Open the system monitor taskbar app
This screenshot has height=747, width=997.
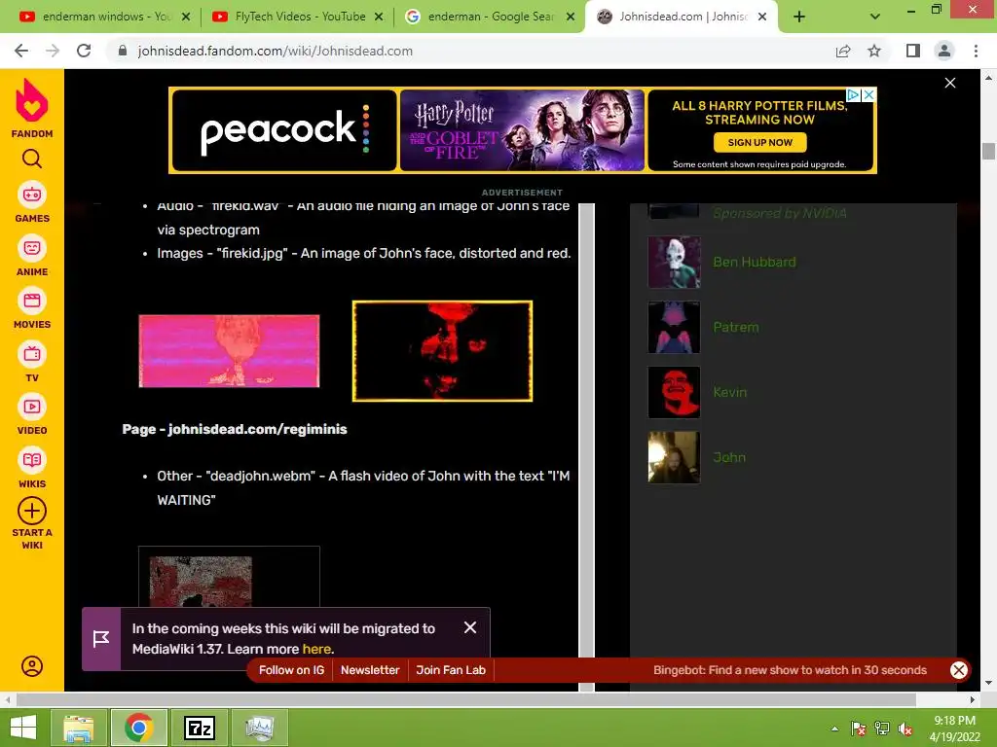(259, 728)
